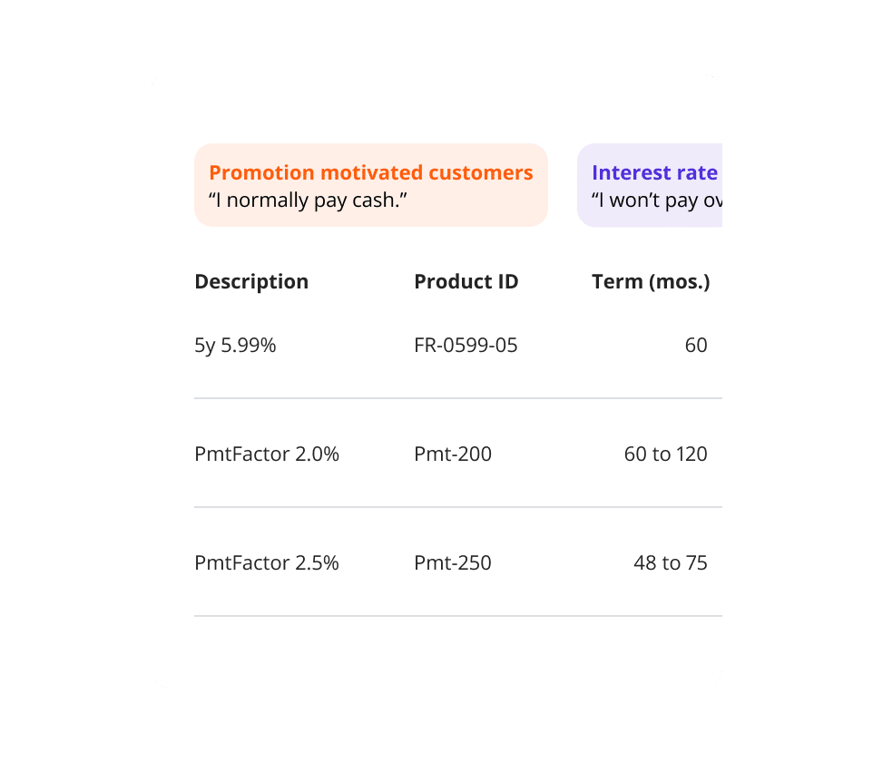Click the "I normally pay cash." quote
Screen dimensions: 873x762
point(307,200)
